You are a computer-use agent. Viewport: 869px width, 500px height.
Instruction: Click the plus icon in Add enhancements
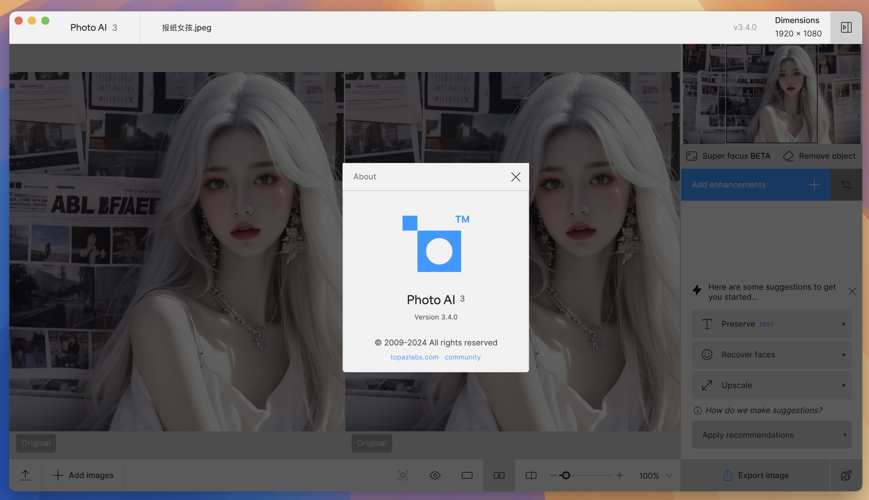(814, 185)
